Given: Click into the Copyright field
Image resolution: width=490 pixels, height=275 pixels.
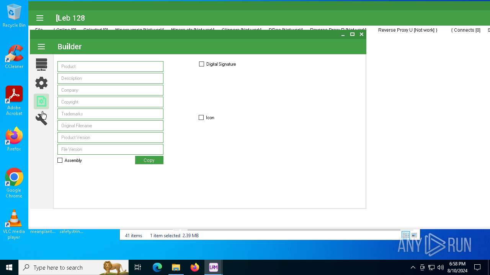Looking at the screenshot, I should pyautogui.click(x=110, y=102).
